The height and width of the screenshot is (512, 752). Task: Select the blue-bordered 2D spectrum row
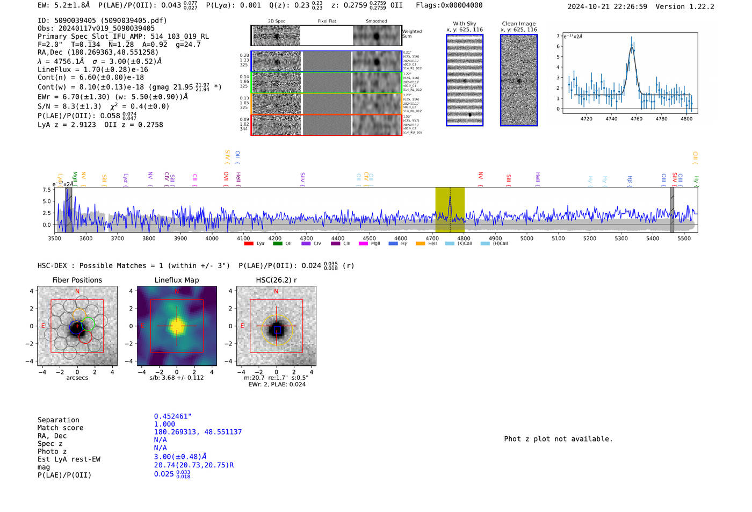tap(327, 62)
